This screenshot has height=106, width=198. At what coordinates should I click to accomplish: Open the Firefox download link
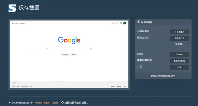(38, 103)
